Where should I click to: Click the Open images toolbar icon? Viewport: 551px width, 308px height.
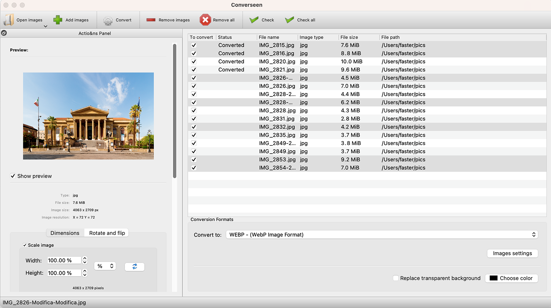[9, 20]
